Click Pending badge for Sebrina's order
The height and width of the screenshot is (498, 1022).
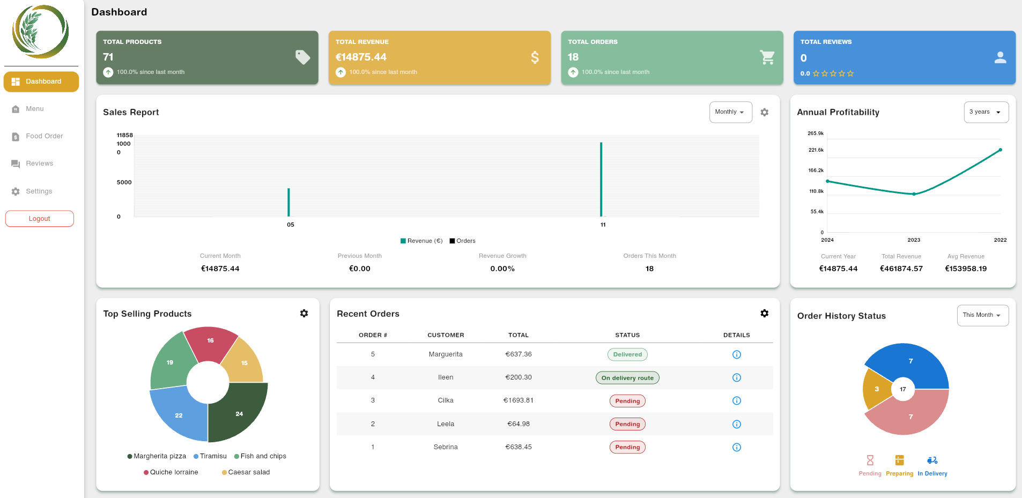click(x=627, y=447)
